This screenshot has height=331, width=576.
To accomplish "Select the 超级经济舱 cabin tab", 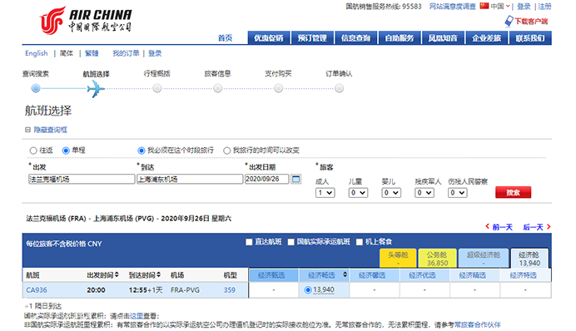I will [x=484, y=258].
